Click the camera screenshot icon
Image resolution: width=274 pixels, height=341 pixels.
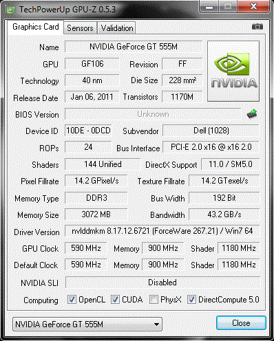pyautogui.click(x=257, y=27)
